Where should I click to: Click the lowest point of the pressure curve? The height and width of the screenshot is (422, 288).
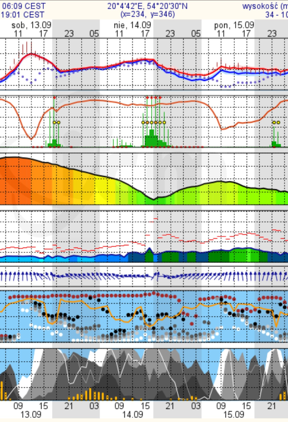tap(154, 199)
